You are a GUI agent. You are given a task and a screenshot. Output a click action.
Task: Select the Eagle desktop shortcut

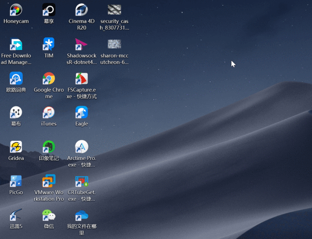81,112
